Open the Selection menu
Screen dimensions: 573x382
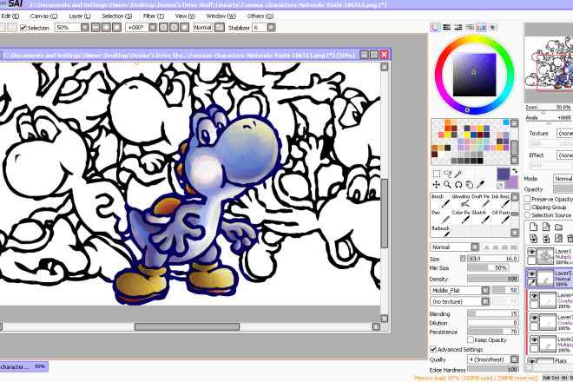click(117, 16)
